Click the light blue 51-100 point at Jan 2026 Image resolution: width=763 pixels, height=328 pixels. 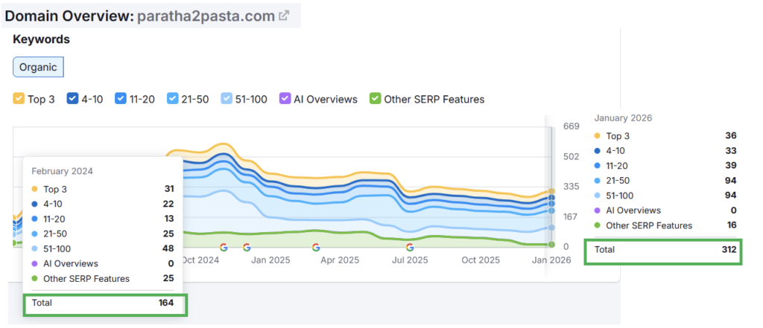click(551, 228)
